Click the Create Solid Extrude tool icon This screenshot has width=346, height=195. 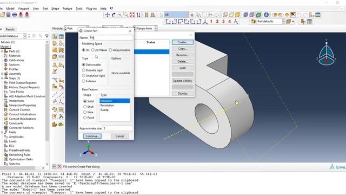55,43
